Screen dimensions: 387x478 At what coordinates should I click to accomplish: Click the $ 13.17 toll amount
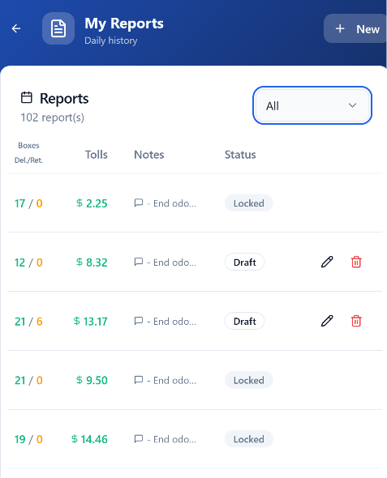[x=91, y=322]
